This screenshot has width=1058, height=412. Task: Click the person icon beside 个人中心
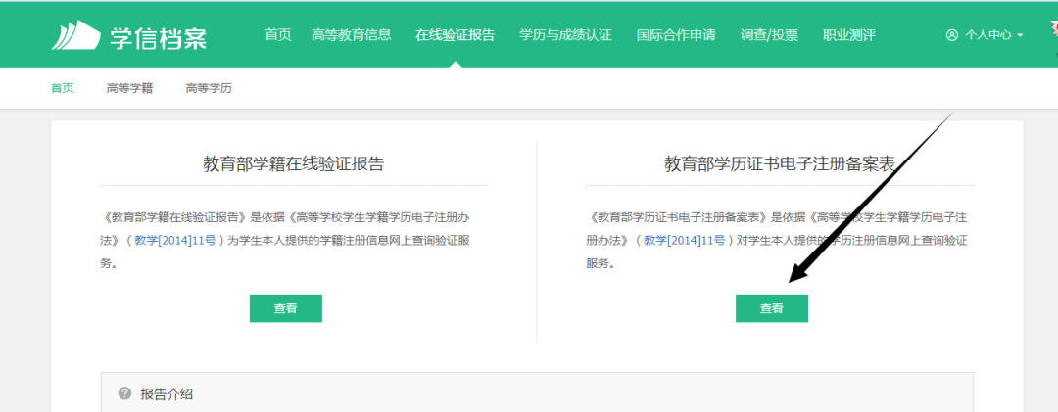click(x=952, y=35)
